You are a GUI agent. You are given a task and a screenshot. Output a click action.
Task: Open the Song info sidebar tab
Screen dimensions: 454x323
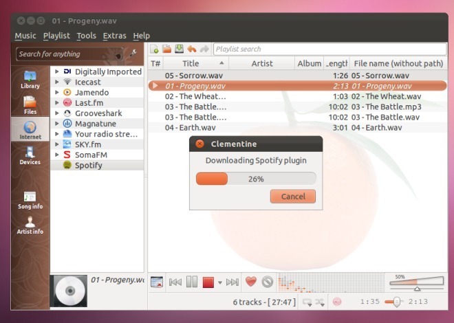pos(30,200)
